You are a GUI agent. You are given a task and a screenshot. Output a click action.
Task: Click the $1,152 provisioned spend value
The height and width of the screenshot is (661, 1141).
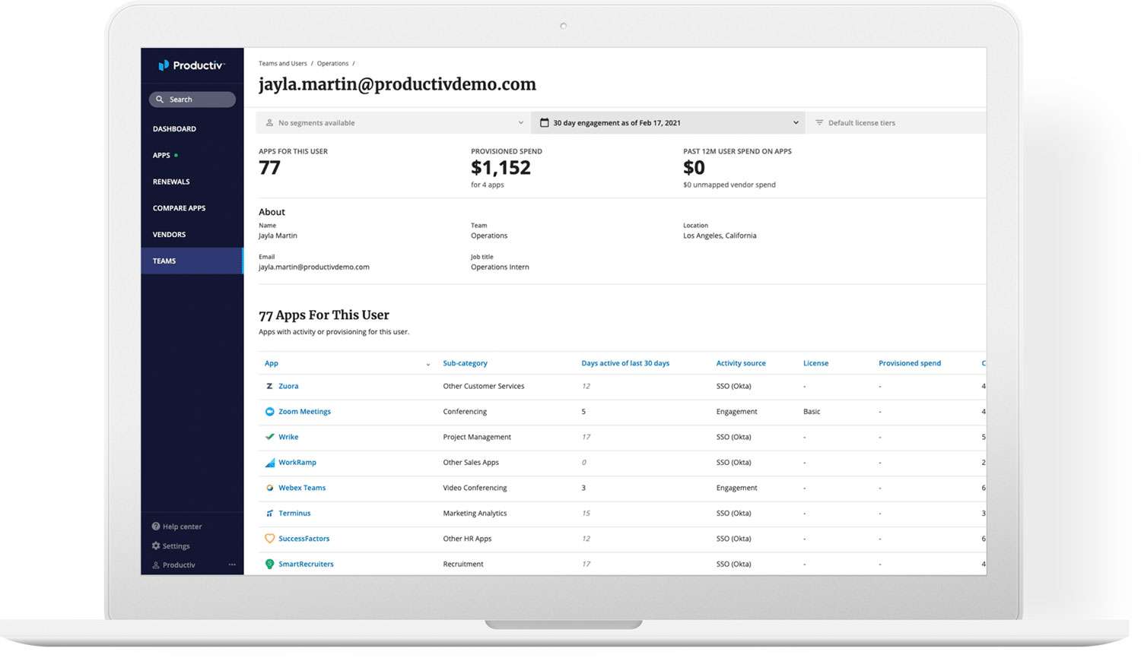point(501,168)
